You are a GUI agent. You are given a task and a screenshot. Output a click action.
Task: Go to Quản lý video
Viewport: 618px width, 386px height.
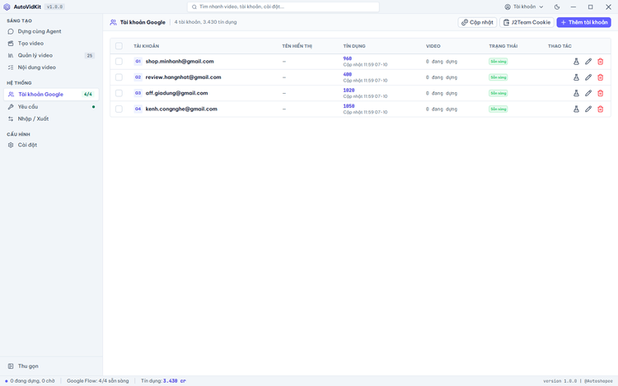[51, 55]
